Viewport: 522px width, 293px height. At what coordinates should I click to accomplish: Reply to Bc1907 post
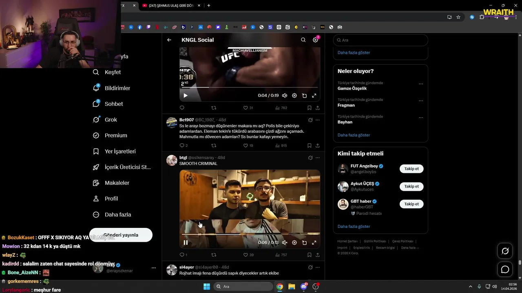coord(184,146)
